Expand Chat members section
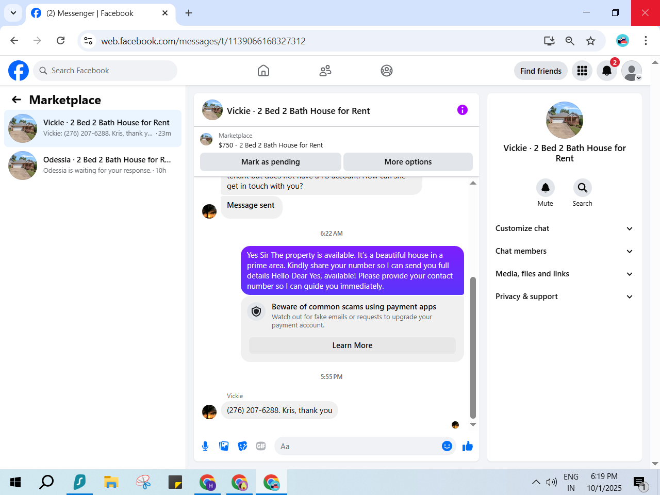 [565, 251]
